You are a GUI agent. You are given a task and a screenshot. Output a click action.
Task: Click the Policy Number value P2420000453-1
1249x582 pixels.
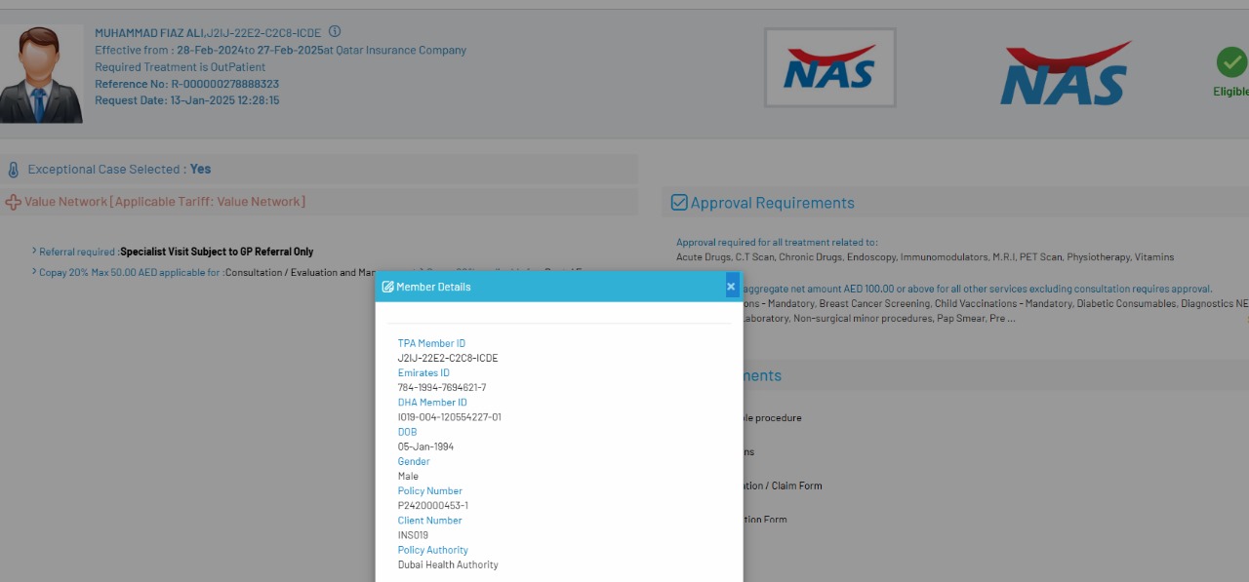pos(432,505)
